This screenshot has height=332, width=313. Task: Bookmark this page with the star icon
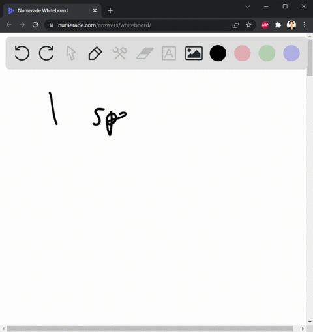[x=248, y=25]
